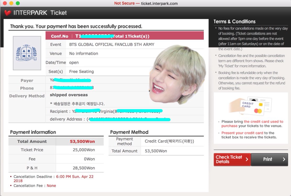Click the cancellation deadline date 6:00 PM Sun. Apr 22
Image resolution: width=291 pixels, height=196 pixels.
[75, 177]
